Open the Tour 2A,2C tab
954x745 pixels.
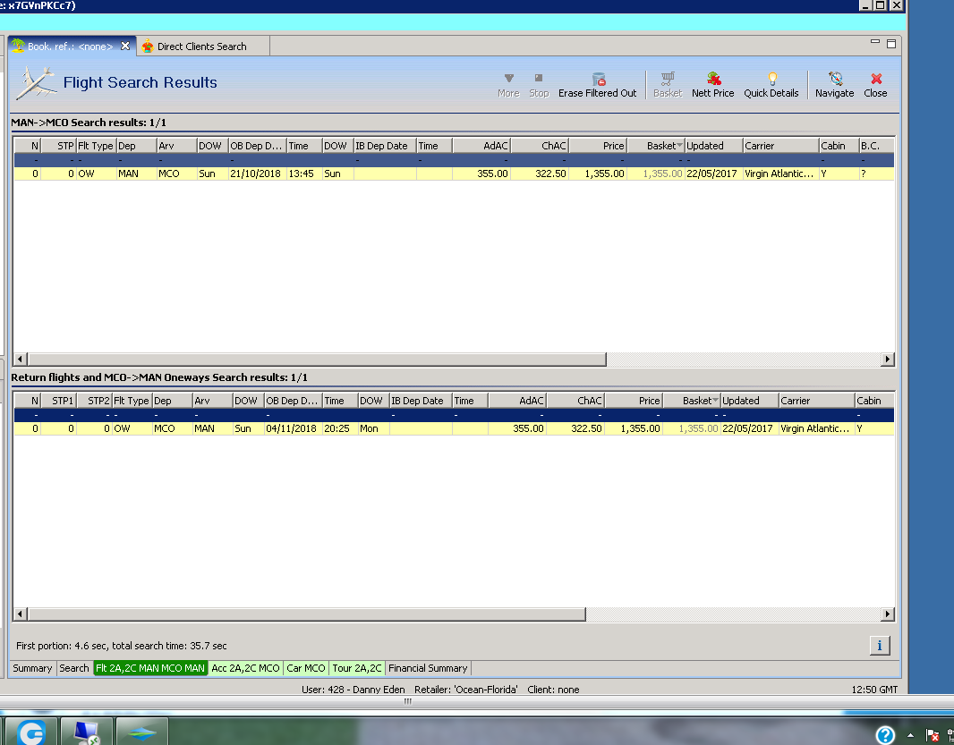(357, 668)
